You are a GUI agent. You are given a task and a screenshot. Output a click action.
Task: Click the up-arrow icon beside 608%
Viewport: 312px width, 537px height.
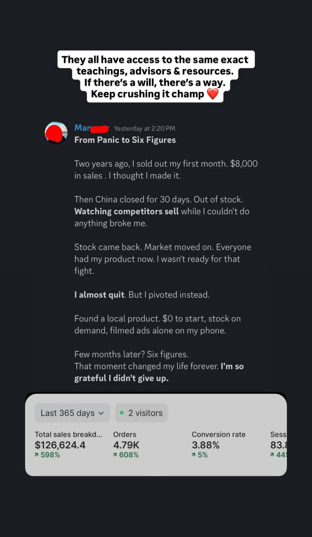115,455
